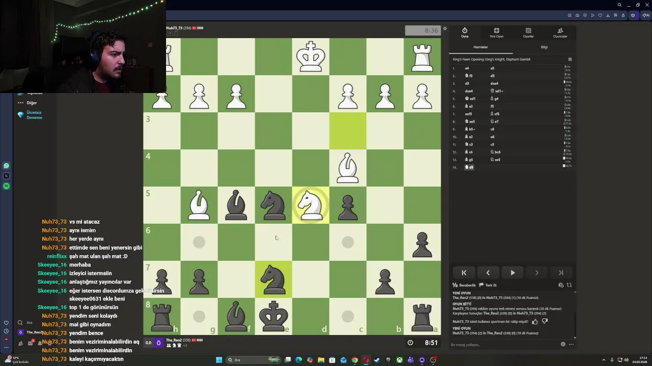Open the opening book icon beside Elephant Gambit

[570, 59]
